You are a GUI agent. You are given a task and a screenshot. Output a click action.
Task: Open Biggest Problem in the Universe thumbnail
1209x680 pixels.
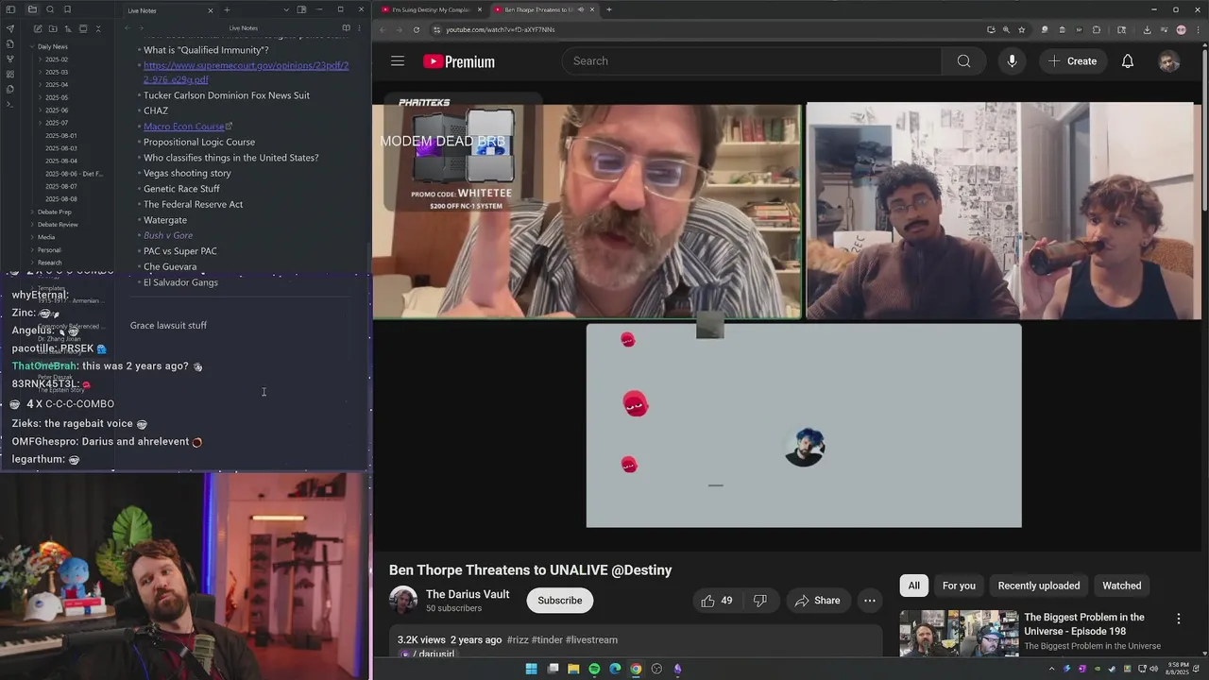[x=958, y=633]
